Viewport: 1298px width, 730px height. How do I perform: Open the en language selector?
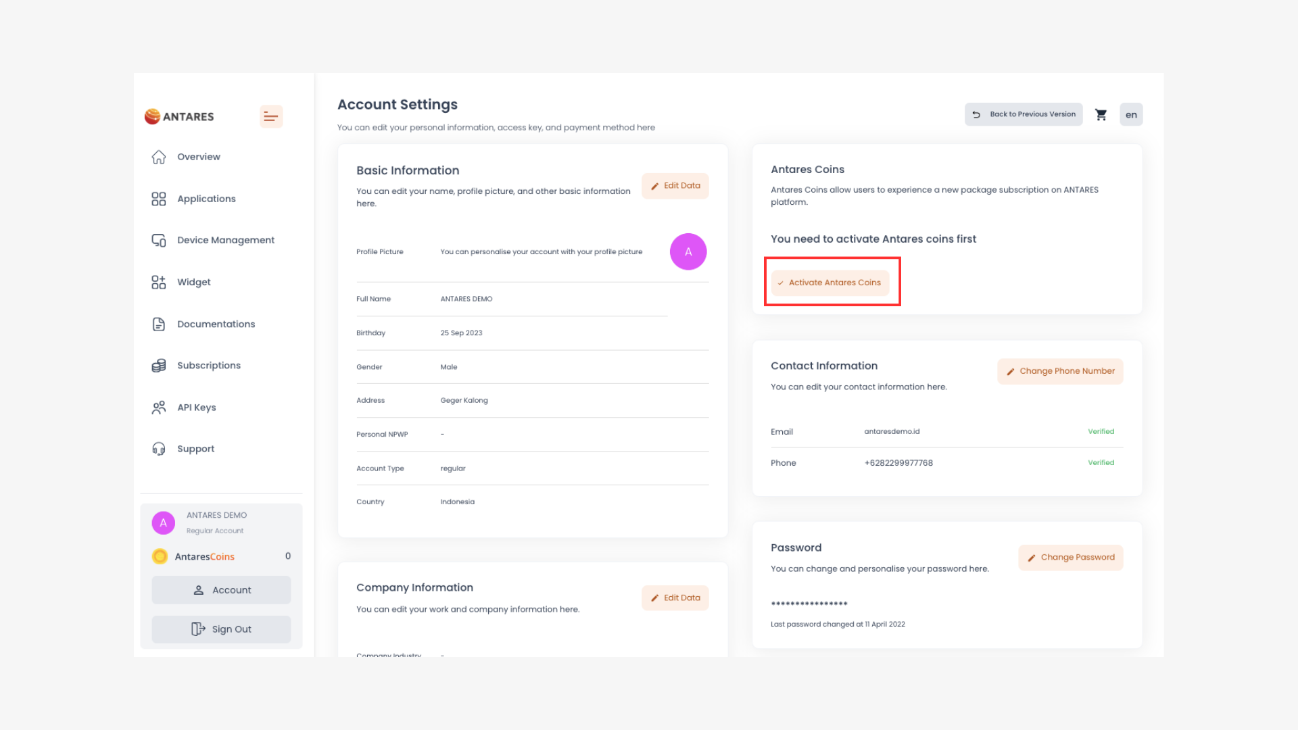(x=1131, y=115)
